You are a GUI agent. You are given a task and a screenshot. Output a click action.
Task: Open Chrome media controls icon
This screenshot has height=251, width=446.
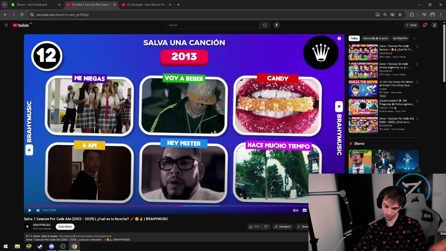pyautogui.click(x=424, y=15)
